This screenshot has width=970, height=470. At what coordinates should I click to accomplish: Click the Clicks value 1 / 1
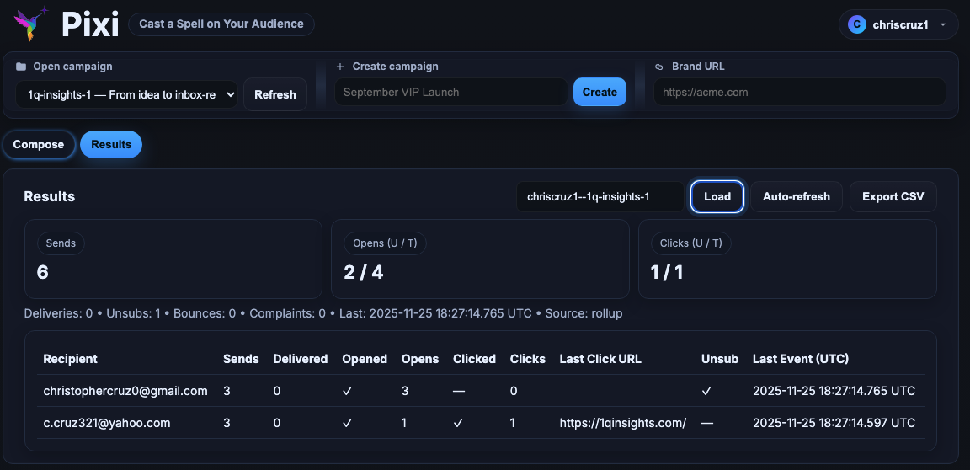(x=667, y=272)
